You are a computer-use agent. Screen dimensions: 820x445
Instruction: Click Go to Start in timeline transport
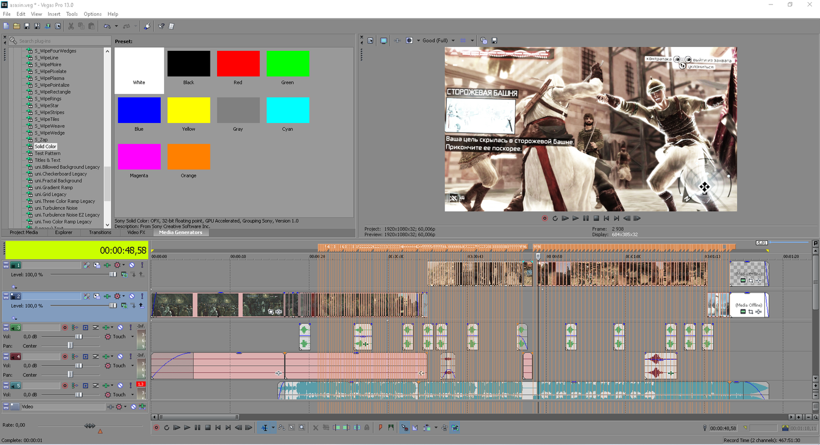[218, 428]
